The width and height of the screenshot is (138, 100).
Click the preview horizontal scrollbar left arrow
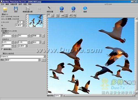point(64,96)
